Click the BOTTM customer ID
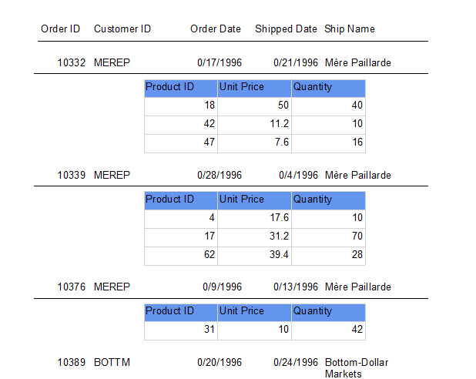The image size is (476, 379). pyautogui.click(x=112, y=363)
